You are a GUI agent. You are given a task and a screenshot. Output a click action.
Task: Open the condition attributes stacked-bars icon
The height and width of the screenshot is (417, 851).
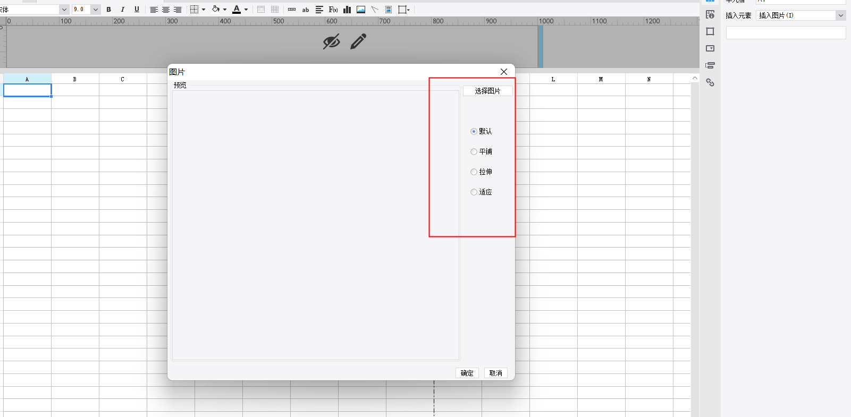tap(710, 65)
